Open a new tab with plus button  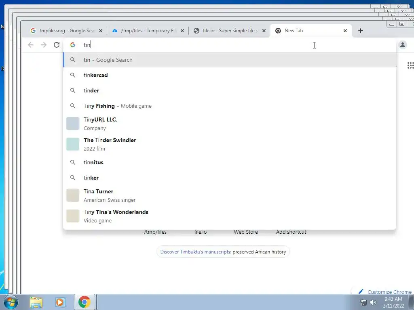click(360, 31)
